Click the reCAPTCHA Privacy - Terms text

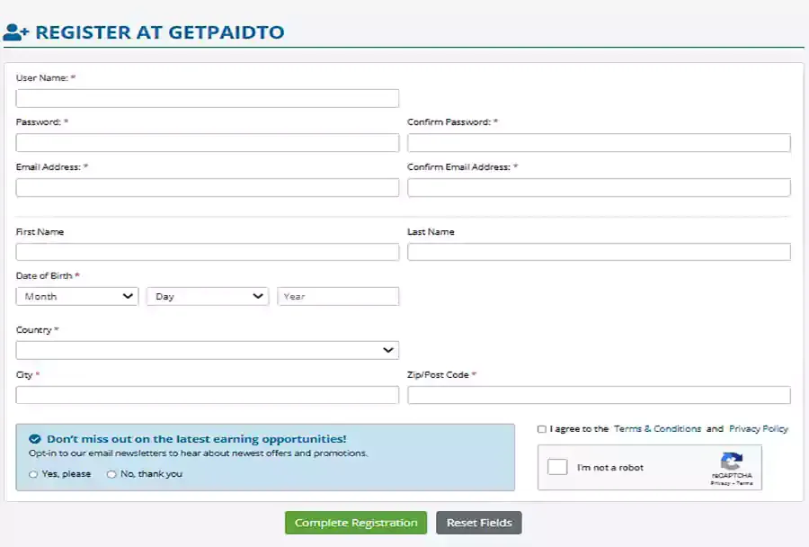[731, 483]
